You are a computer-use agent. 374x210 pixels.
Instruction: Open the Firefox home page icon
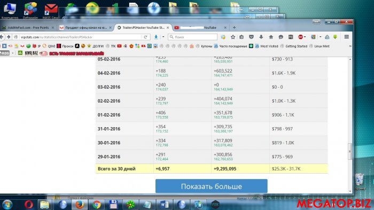(x=271, y=37)
